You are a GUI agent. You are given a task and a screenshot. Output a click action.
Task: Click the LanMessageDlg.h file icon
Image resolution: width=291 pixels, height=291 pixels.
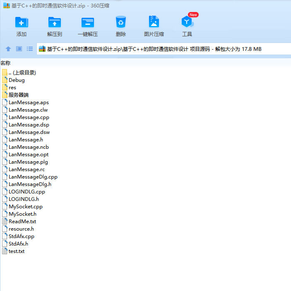pyautogui.click(x=5, y=184)
